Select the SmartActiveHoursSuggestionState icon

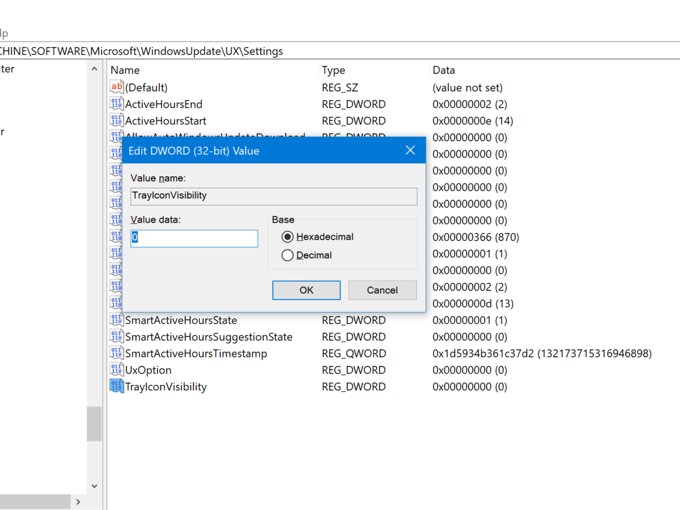click(x=117, y=337)
